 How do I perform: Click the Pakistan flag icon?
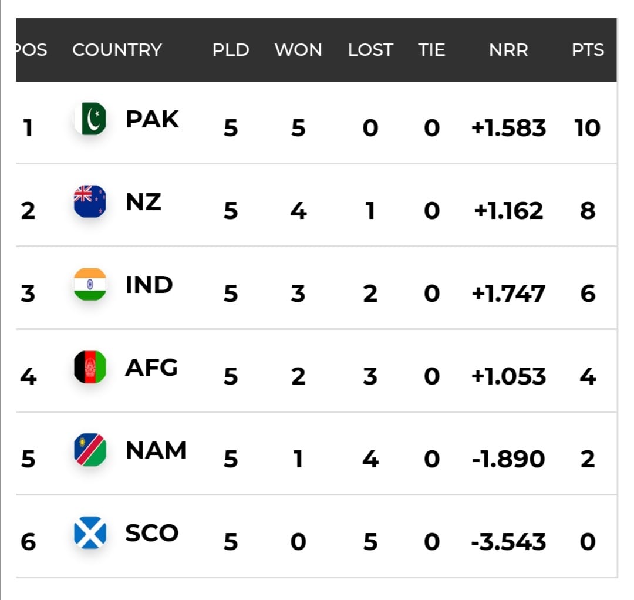[x=90, y=119]
